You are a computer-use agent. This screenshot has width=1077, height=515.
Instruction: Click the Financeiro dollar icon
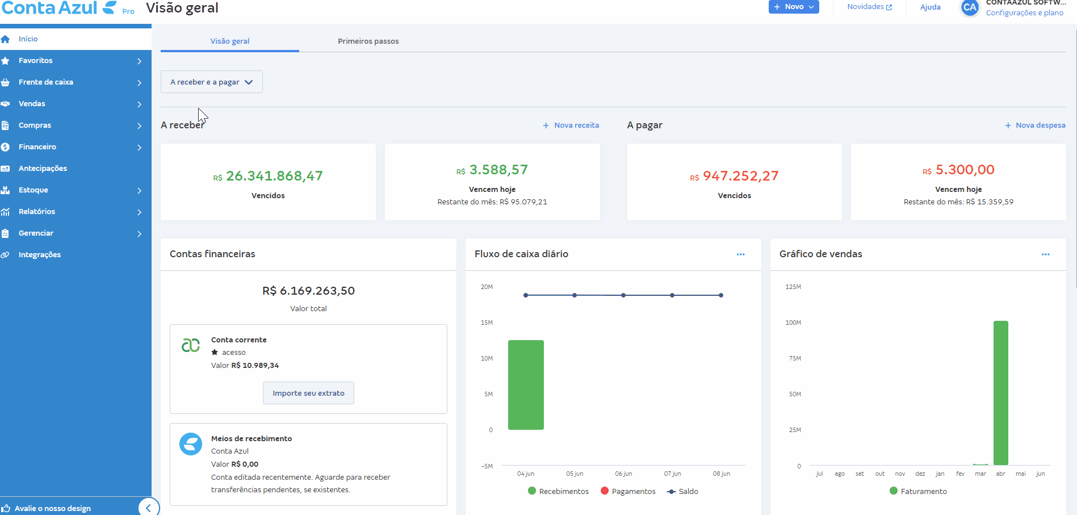click(x=6, y=147)
